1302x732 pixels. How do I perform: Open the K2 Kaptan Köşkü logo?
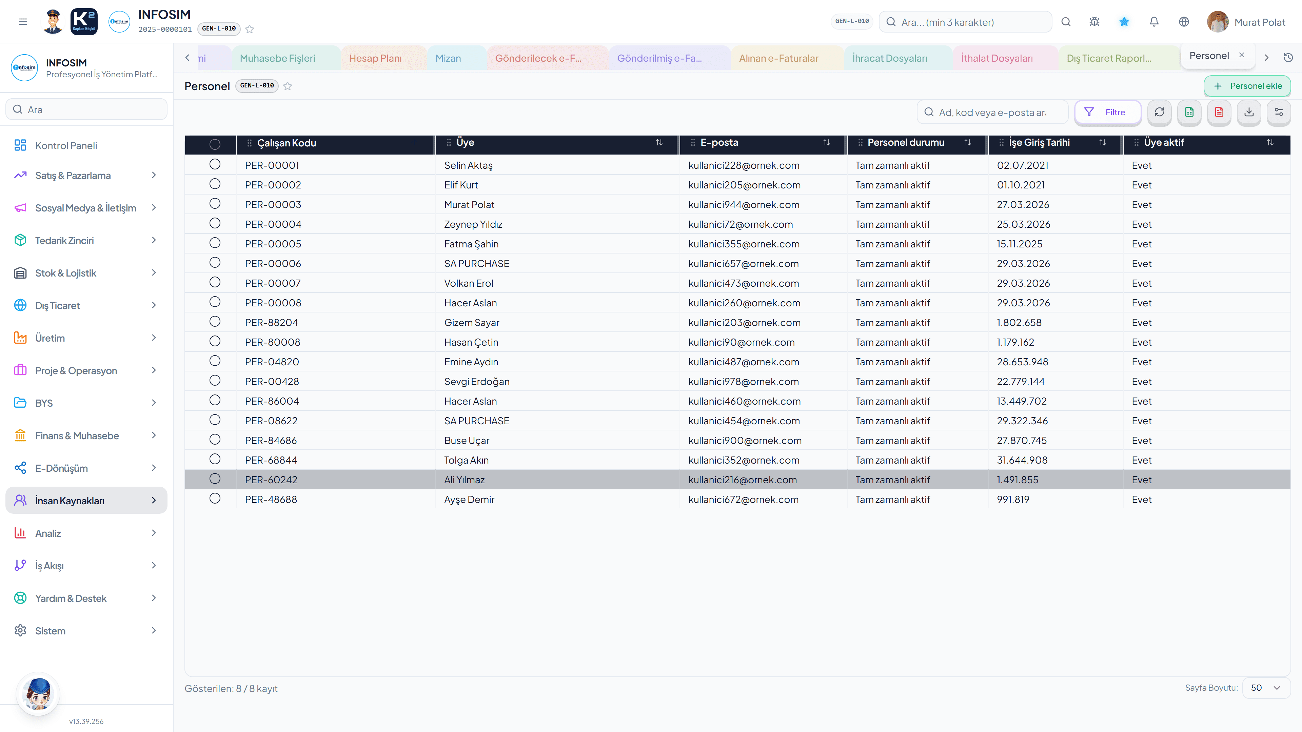pos(84,22)
